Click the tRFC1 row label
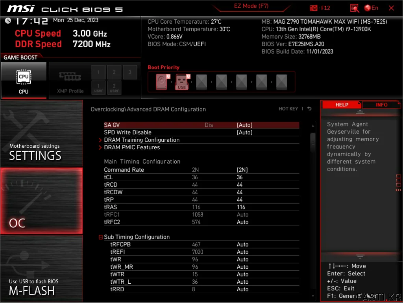The image size is (403, 303). tap(112, 214)
